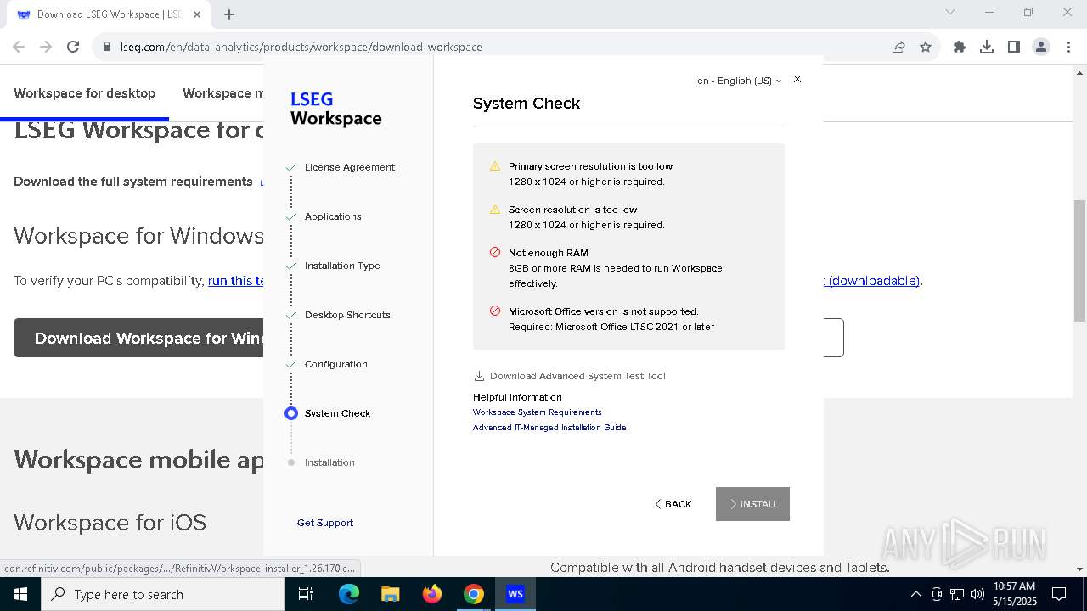Click the network icon in tray
This screenshot has width=1087, height=611.
click(957, 594)
